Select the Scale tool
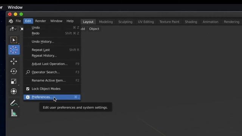242x136 pixels. (x=14, y=81)
